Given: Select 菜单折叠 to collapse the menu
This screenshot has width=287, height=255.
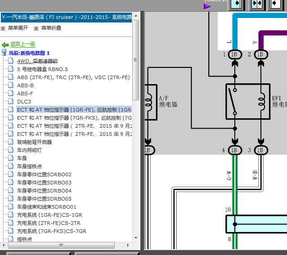Looking at the screenshot, I should click(x=51, y=28).
